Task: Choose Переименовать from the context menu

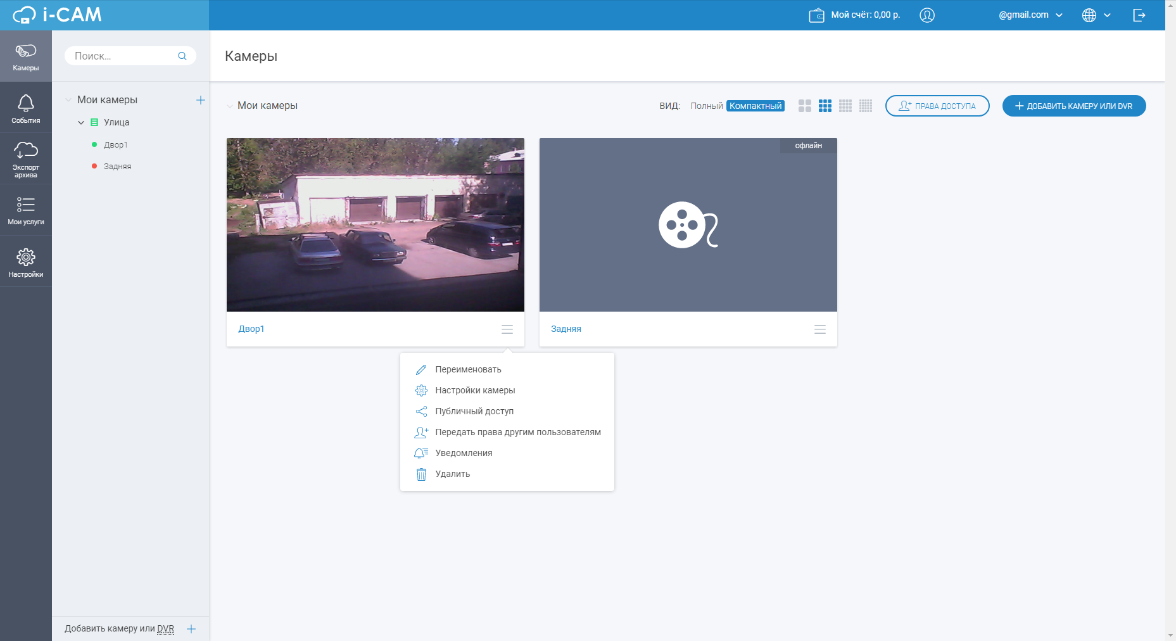Action: [468, 369]
